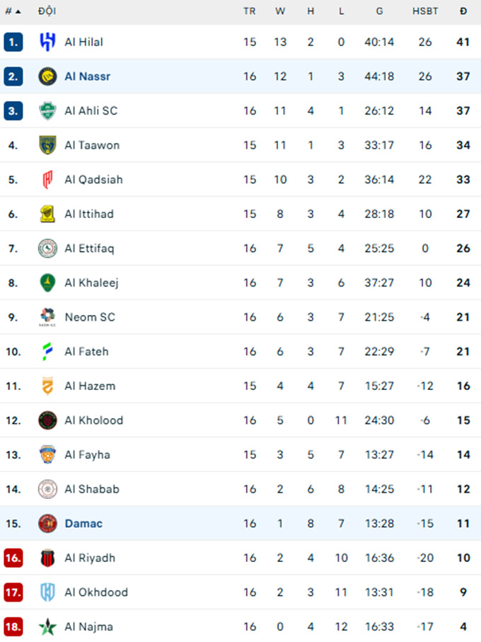This screenshot has width=481, height=642.
Task: Click the Al Taawon team logo
Action: [47, 145]
